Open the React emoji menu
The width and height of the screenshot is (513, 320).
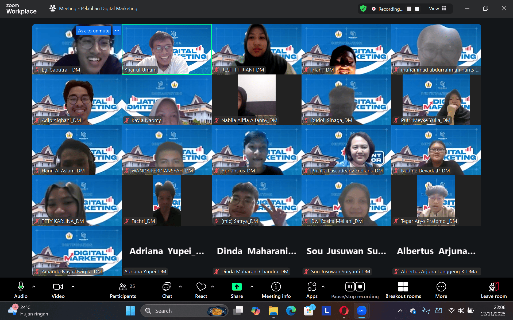point(201,290)
